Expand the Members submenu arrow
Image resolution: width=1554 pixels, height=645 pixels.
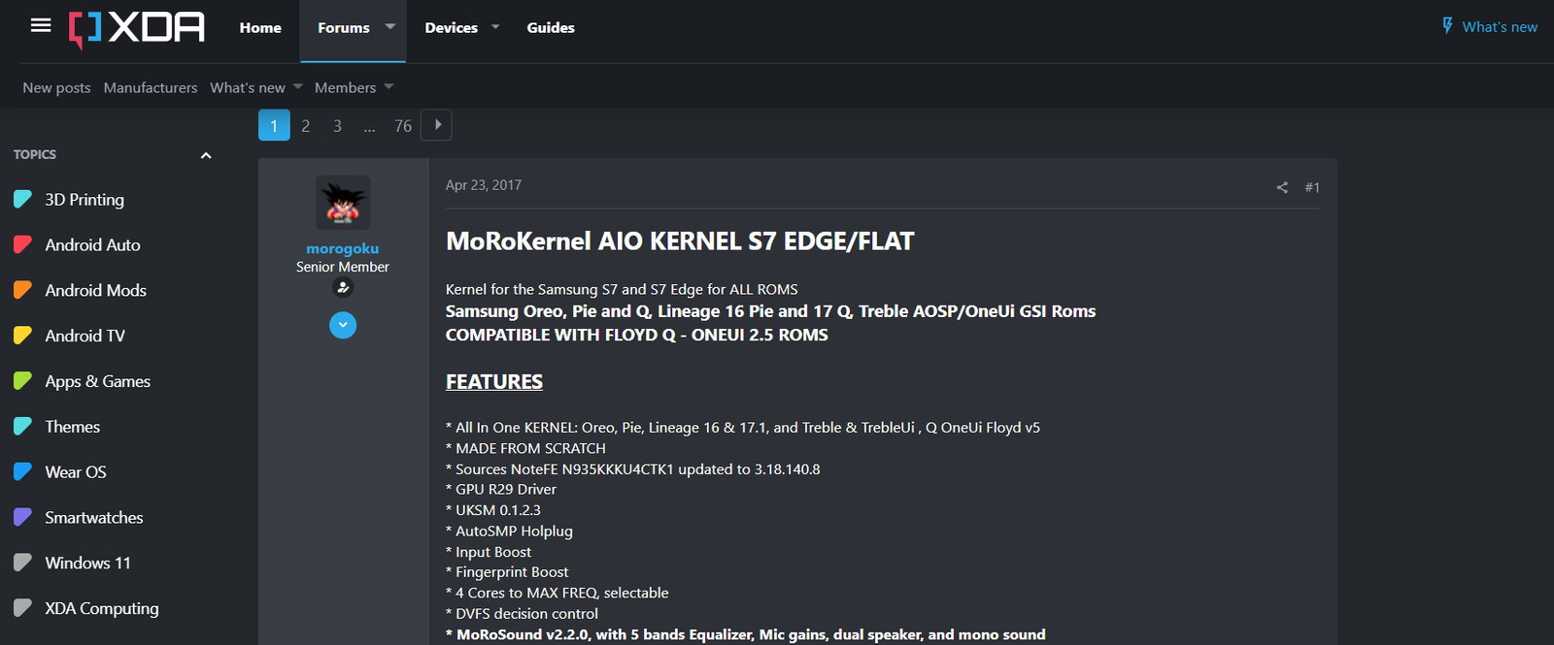pyautogui.click(x=388, y=87)
